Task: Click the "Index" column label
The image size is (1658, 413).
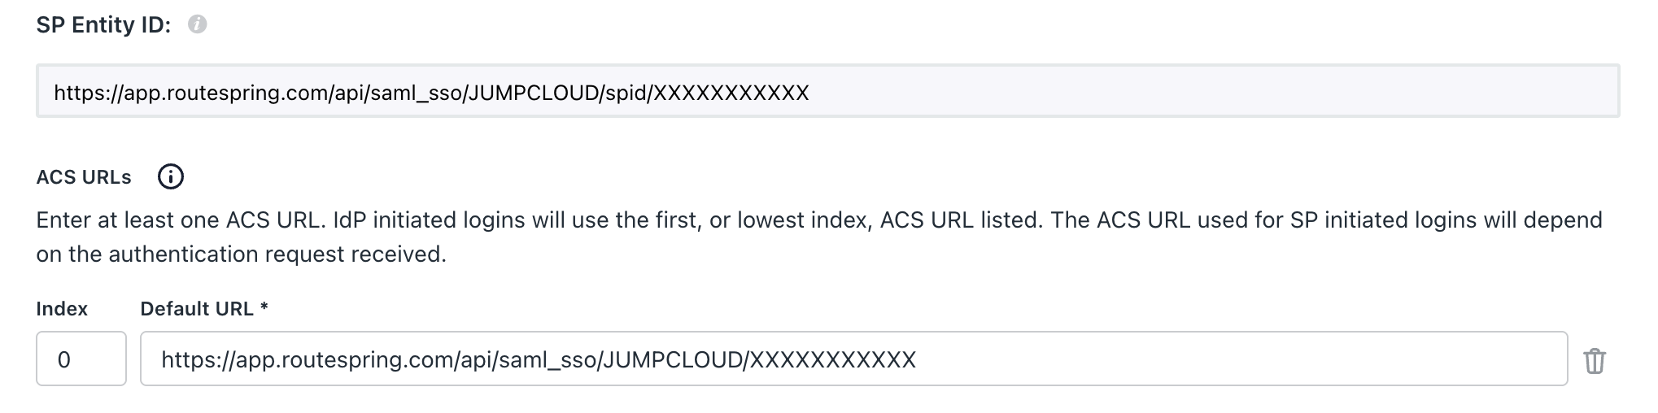Action: coord(62,309)
